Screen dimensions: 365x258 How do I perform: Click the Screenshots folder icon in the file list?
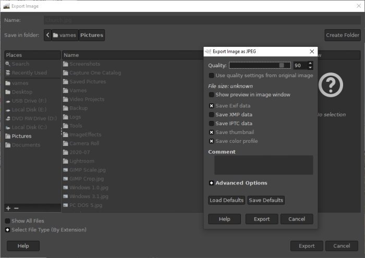(x=66, y=64)
